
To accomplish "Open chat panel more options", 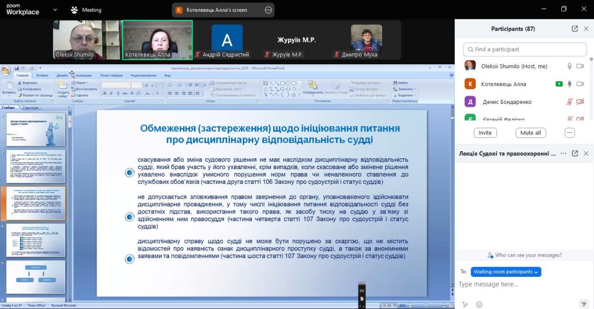I will [563, 153].
